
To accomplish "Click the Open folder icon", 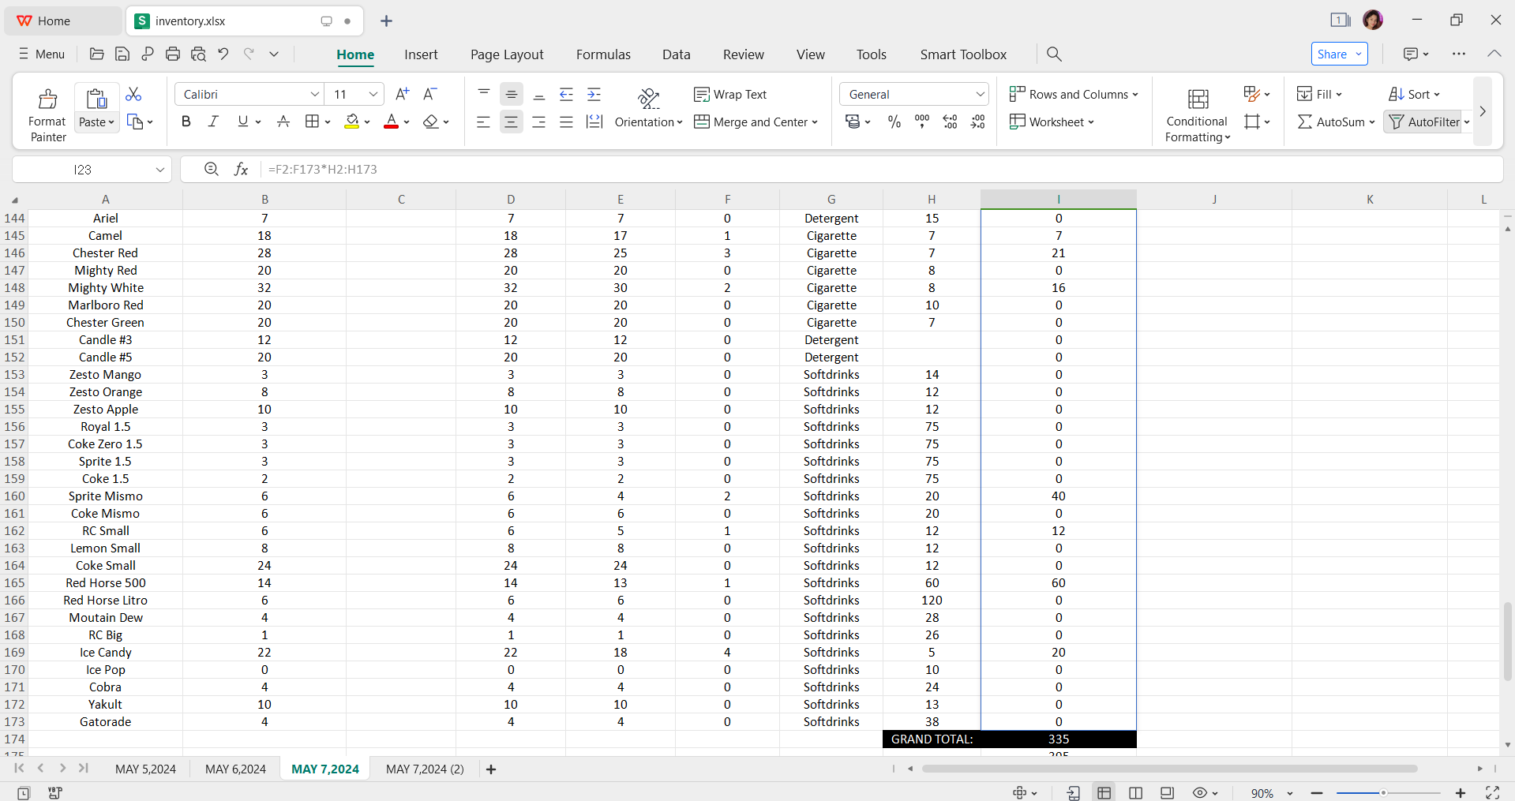I will coord(97,54).
